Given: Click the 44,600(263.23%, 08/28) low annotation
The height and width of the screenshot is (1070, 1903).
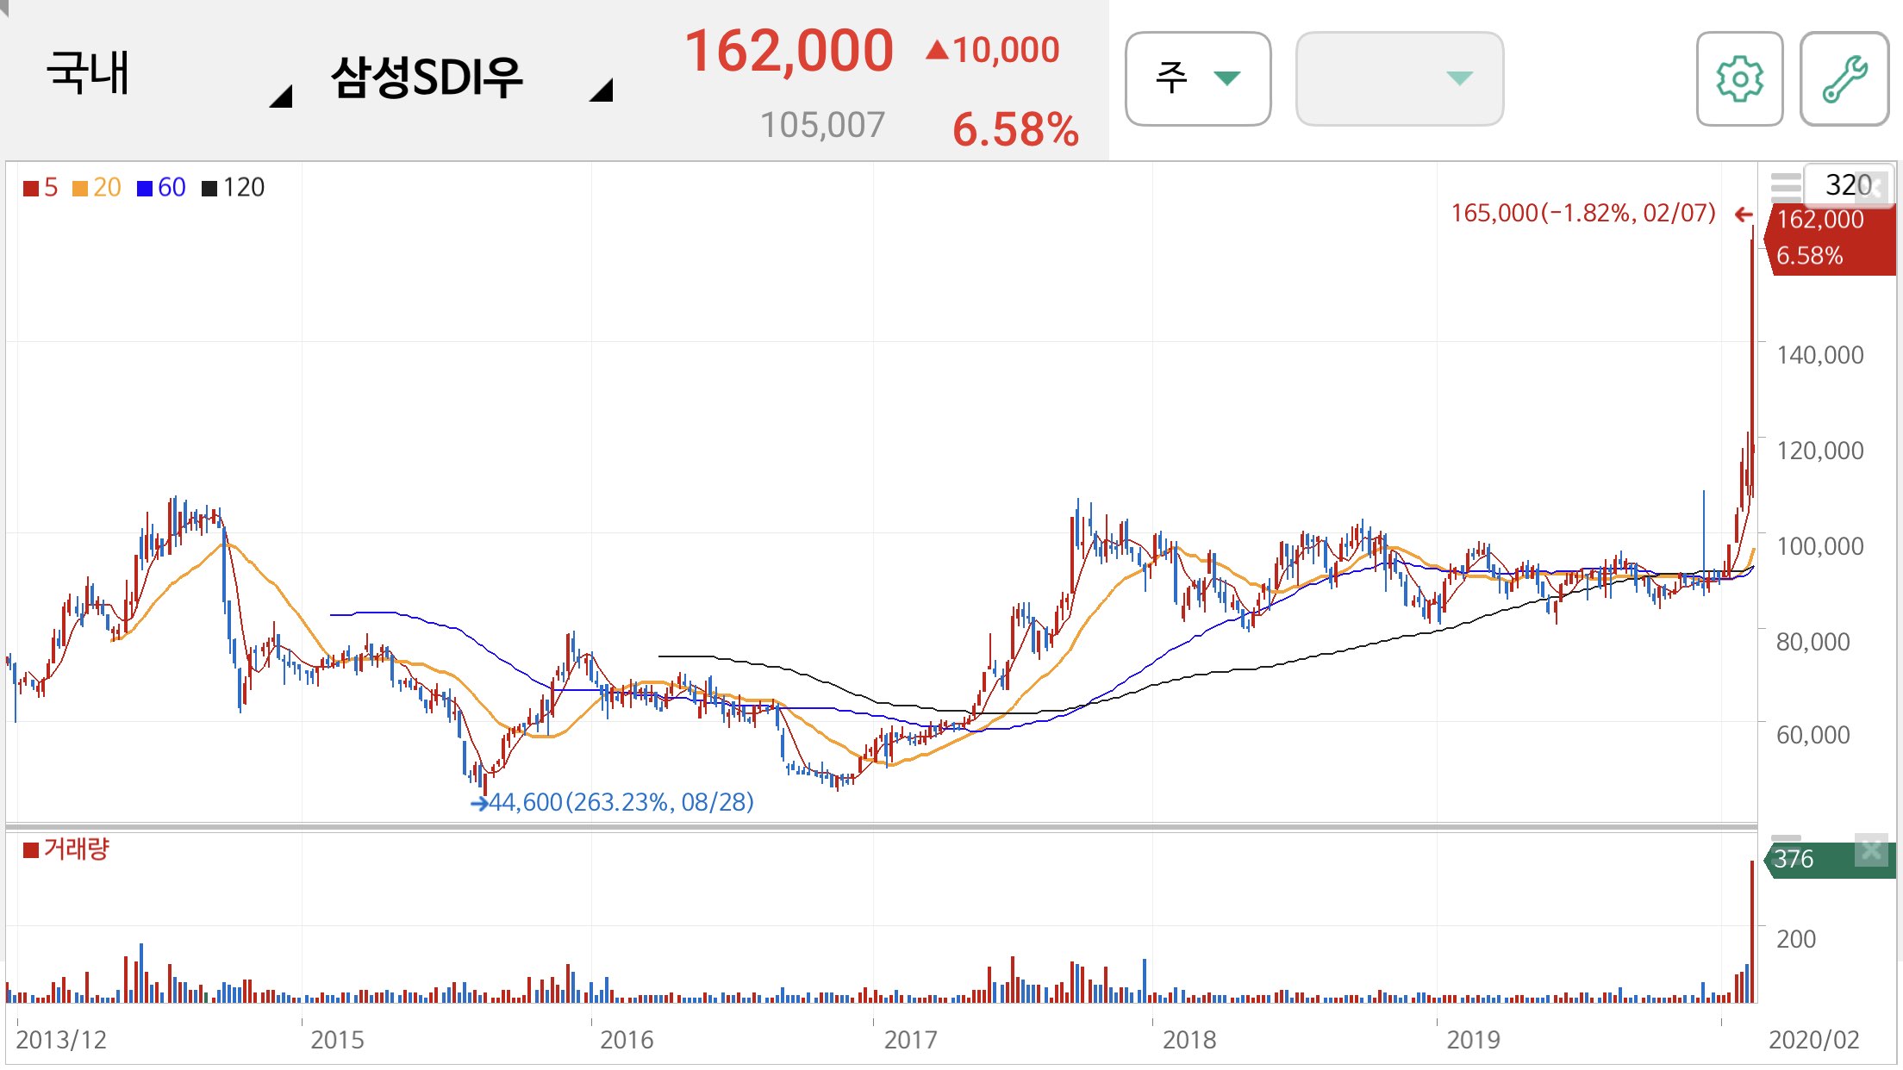Looking at the screenshot, I should (x=621, y=802).
